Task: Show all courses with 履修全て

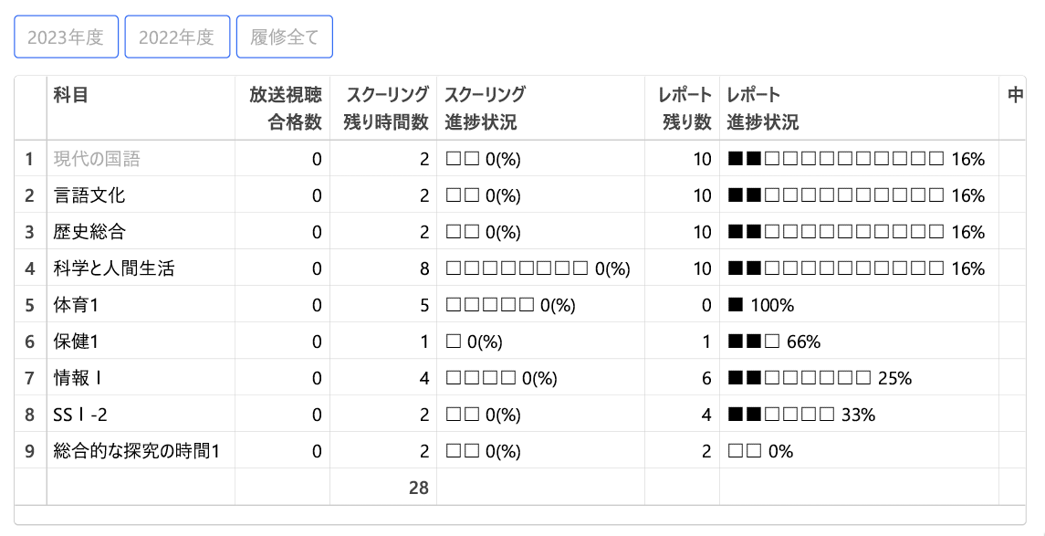Action: [x=285, y=37]
